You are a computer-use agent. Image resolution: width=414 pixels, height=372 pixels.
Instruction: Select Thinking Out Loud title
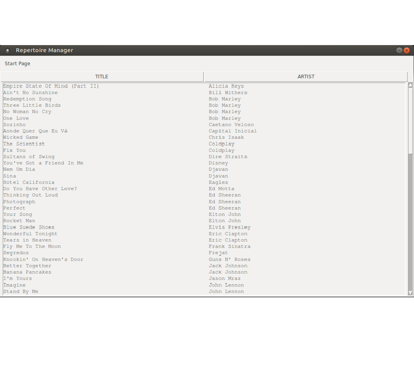pos(30,195)
